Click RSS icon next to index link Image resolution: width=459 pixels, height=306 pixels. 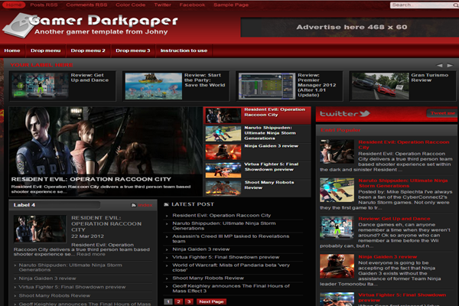[133, 205]
